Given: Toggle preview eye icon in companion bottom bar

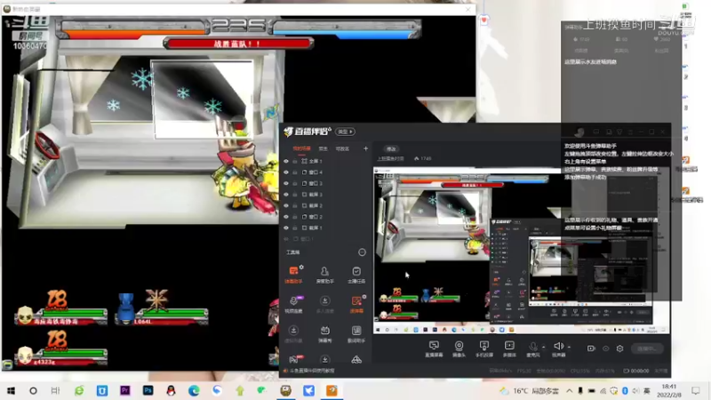Looking at the screenshot, I should click(x=606, y=348).
